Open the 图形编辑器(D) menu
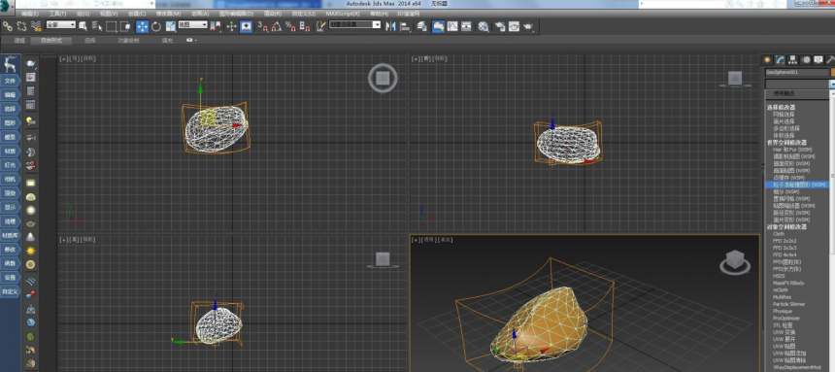This screenshot has height=372, width=835. pyautogui.click(x=236, y=14)
